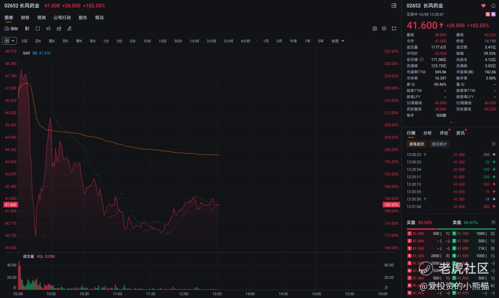Screen dimensions: 499x298
Task: Click bid level 1 price 41.580
Action: [x=418, y=233]
